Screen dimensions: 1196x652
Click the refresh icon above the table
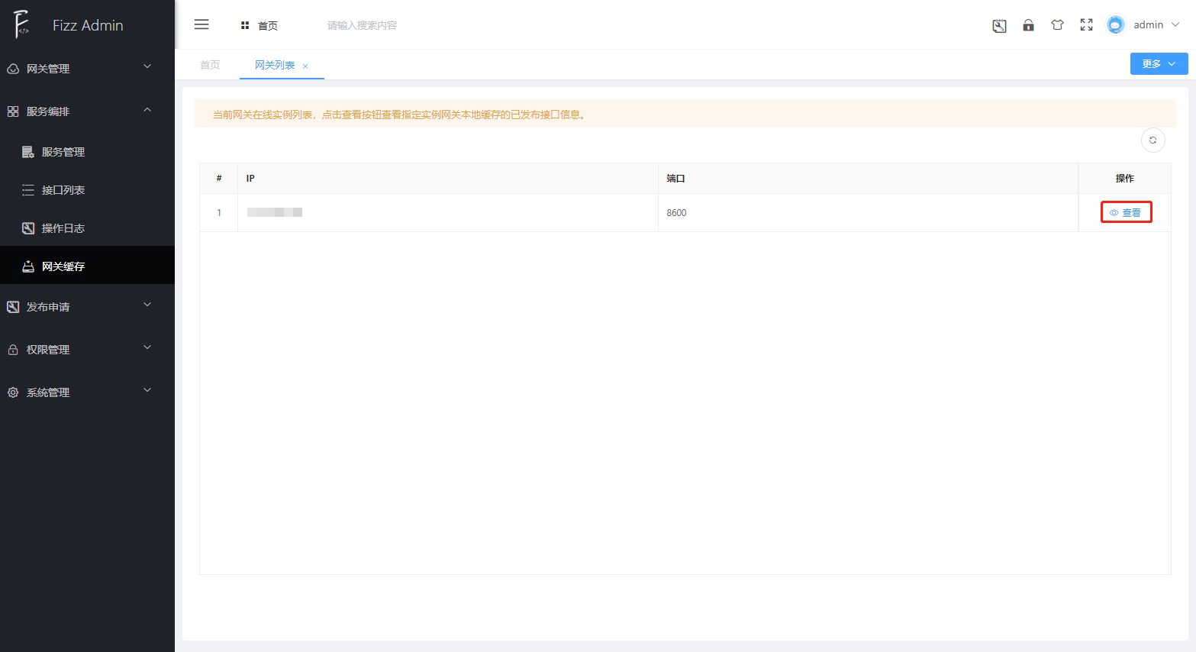[1152, 140]
